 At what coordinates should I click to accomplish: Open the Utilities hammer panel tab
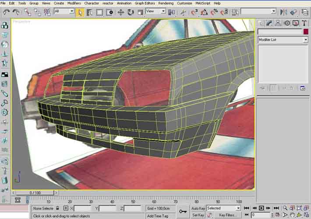click(x=304, y=23)
